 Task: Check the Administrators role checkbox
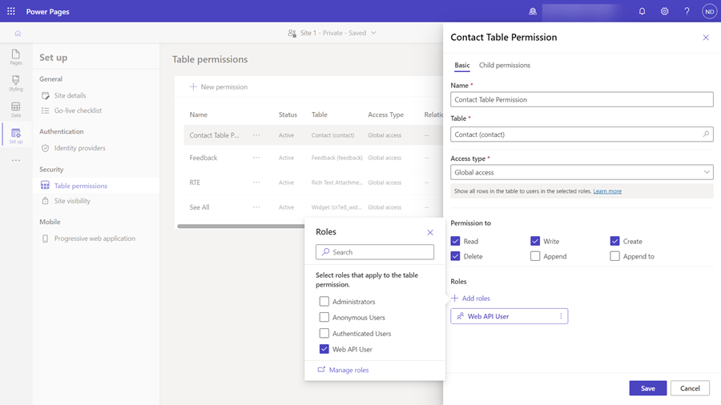click(x=324, y=302)
